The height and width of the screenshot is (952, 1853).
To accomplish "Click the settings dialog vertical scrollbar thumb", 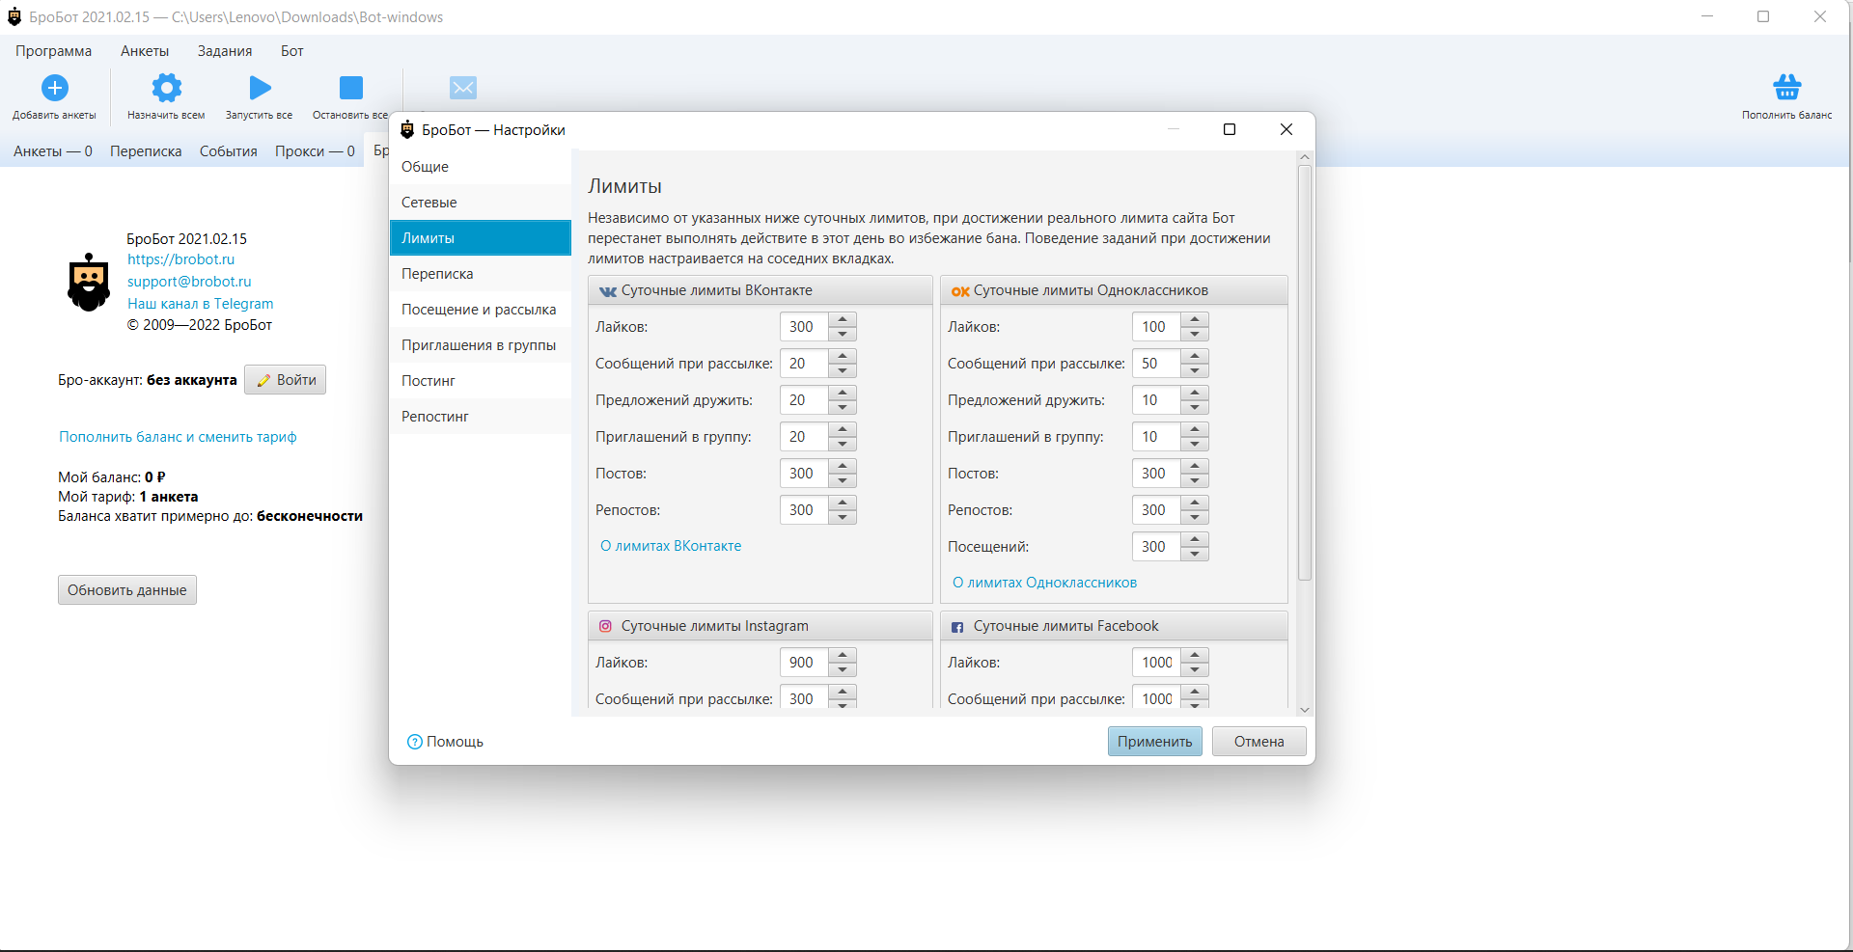I will (1305, 372).
